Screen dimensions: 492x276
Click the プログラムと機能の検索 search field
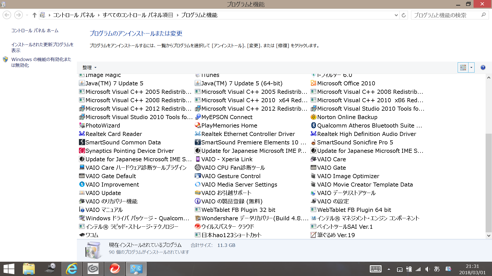(x=446, y=15)
